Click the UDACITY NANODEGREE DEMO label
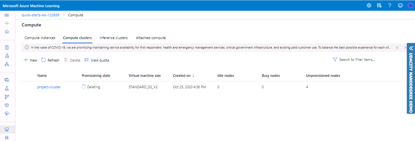The width and height of the screenshot is (415, 141). (x=411, y=83)
